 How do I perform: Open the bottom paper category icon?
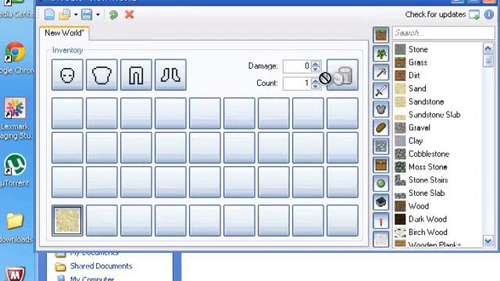[381, 239]
